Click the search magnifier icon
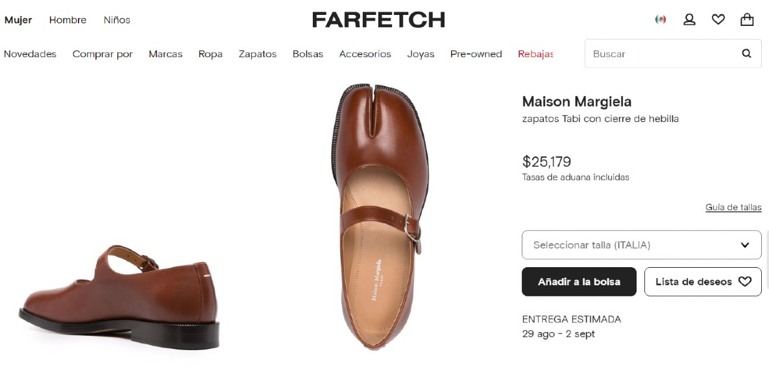Image resolution: width=769 pixels, height=367 pixels. (746, 54)
